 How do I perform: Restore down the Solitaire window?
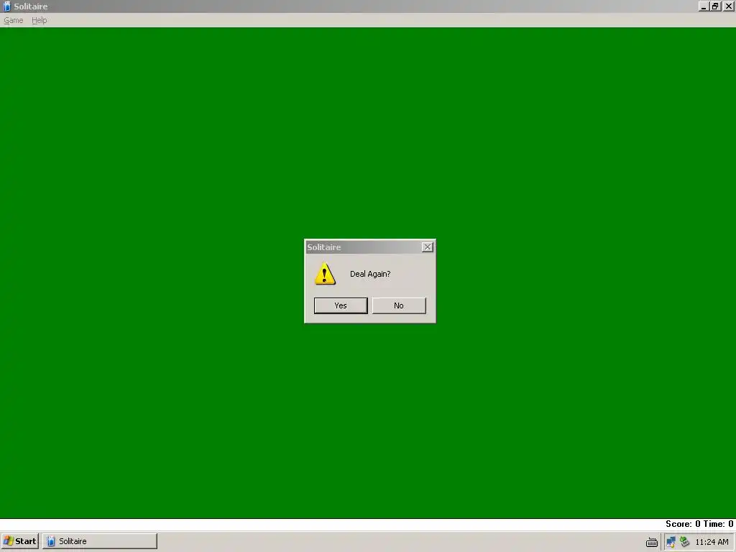(x=715, y=6)
